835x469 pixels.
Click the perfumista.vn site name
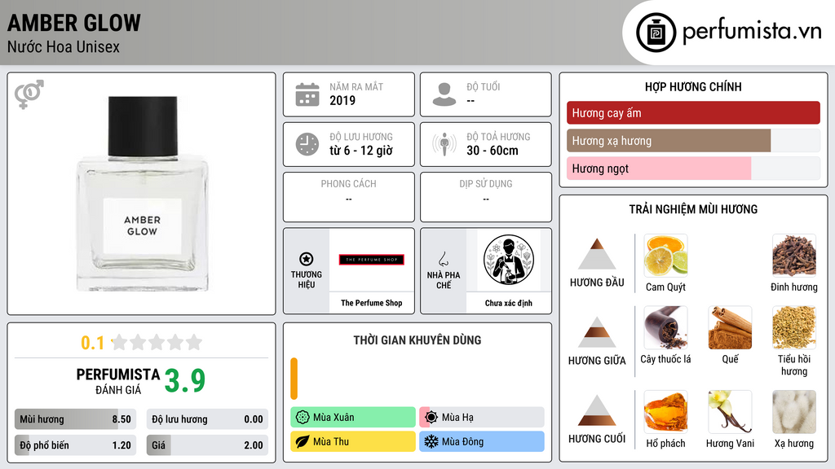tap(752, 32)
